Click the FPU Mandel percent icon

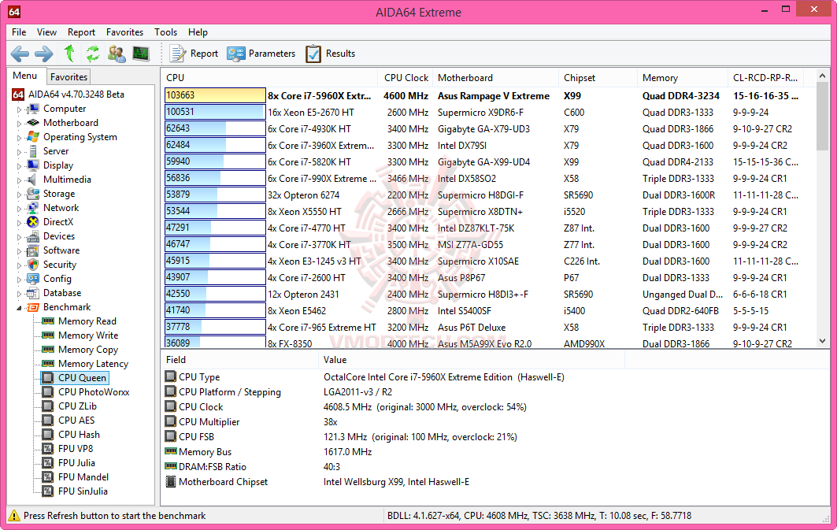[48, 476]
